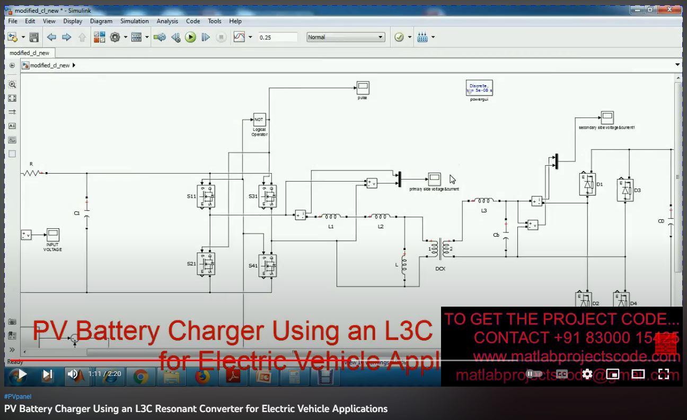This screenshot has width=687, height=420.
Task: Enter fullscreen video mode
Action: (x=664, y=374)
